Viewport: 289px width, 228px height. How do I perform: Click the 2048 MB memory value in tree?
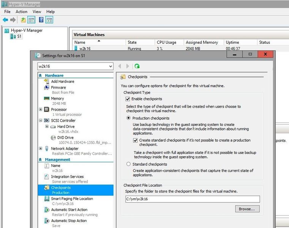coord(59,103)
